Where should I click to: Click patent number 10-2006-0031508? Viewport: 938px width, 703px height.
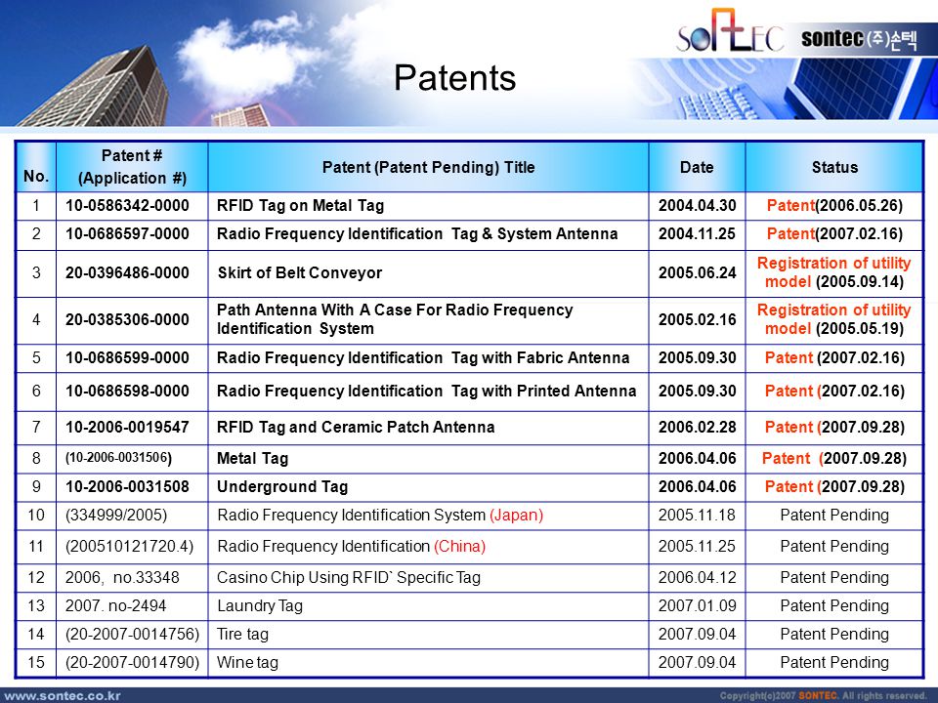(x=127, y=486)
